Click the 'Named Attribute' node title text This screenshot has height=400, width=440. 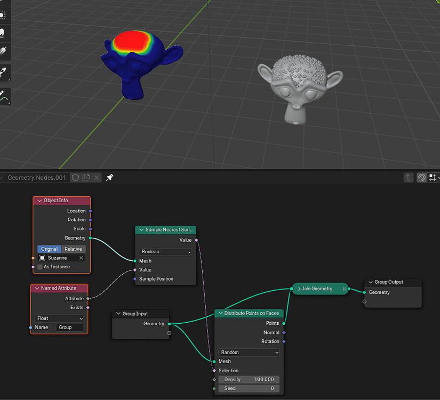tap(58, 289)
